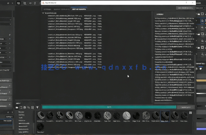Click the pin icon in left panel
Screen dimensions: 206x135
tap(10, 35)
